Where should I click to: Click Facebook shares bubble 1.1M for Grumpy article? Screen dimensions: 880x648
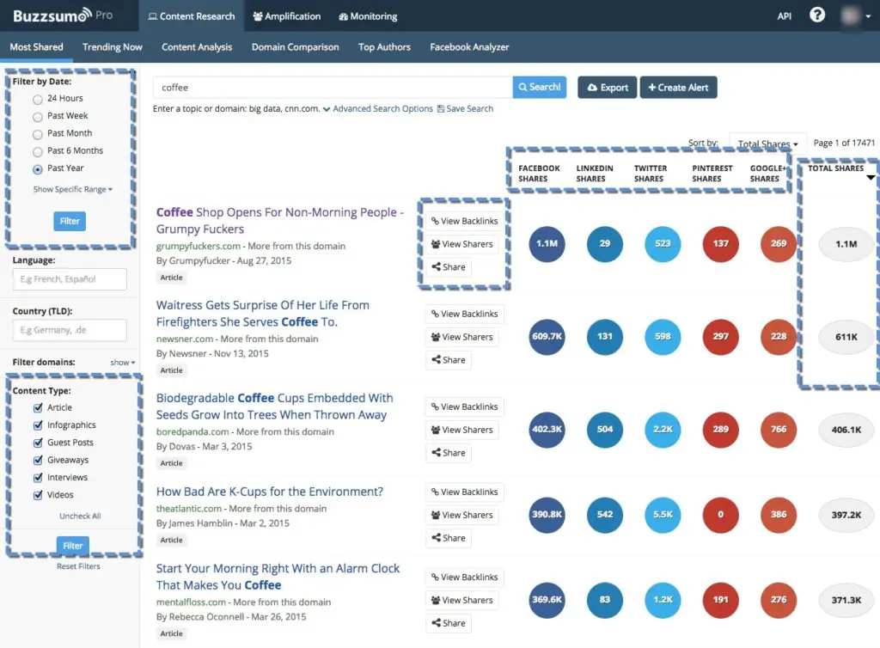(x=547, y=244)
